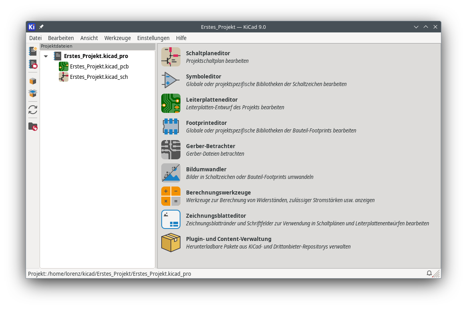Toggle the window pin in titlebar
This screenshot has width=467, height=309.
(41, 27)
